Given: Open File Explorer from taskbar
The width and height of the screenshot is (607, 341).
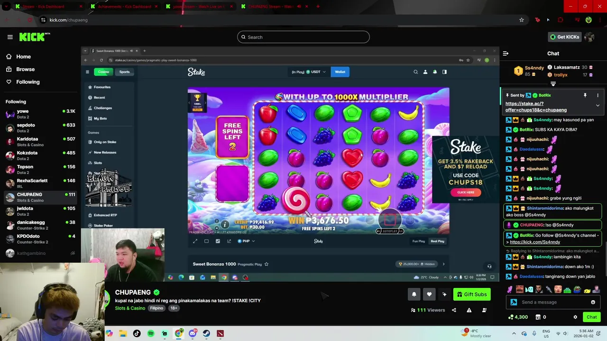Looking at the screenshot, I should tap(123, 333).
